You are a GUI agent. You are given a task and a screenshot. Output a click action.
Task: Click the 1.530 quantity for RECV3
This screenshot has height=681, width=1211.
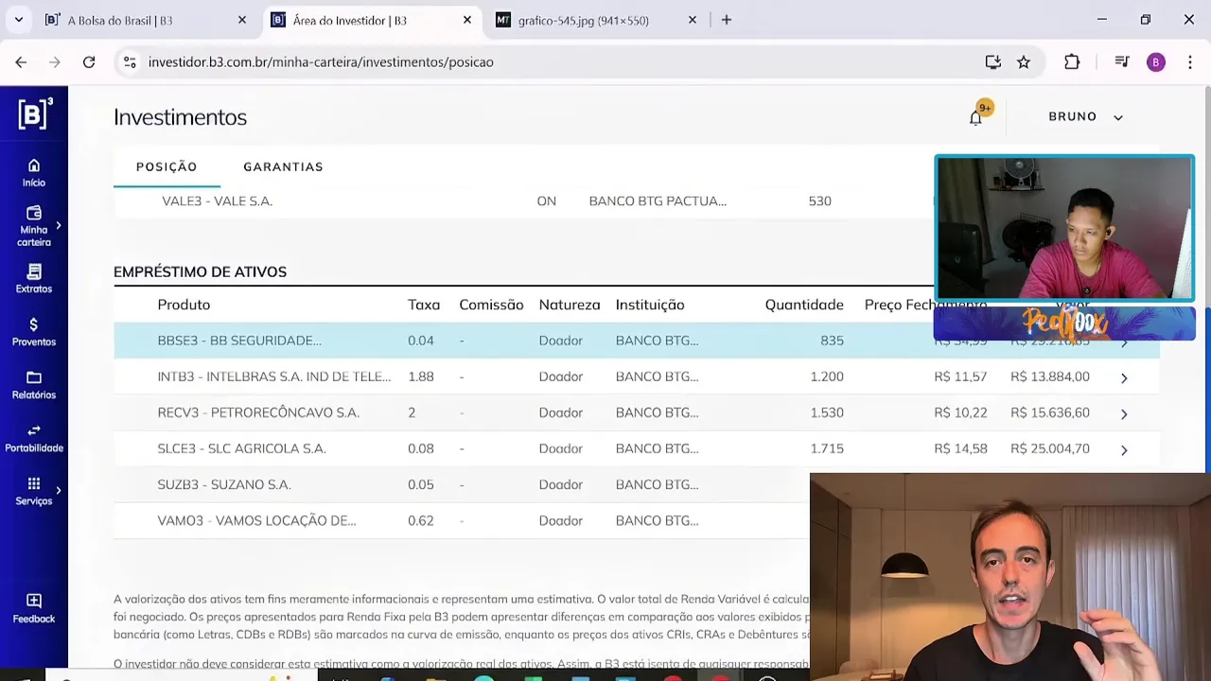(827, 412)
